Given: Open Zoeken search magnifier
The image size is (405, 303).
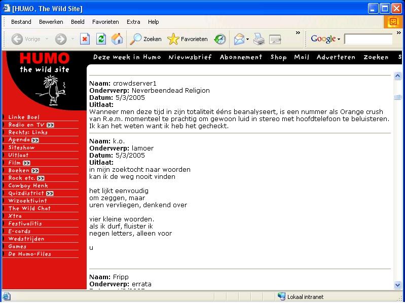Looking at the screenshot, I should 145,39.
